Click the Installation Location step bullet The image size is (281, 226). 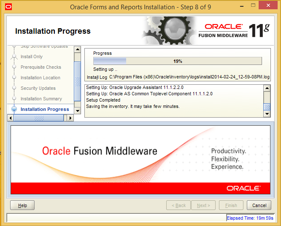coord(14,77)
